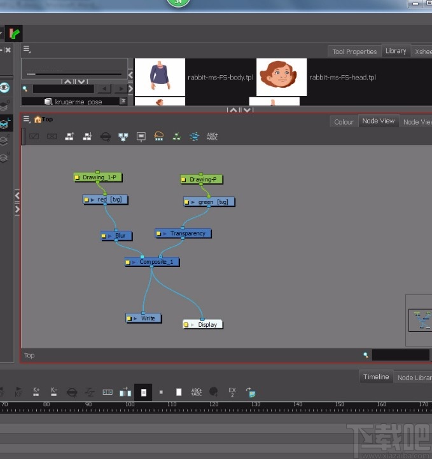Screen dimensions: 432x459
Task: Click the Library search input field
Action: pyautogui.click(x=63, y=88)
